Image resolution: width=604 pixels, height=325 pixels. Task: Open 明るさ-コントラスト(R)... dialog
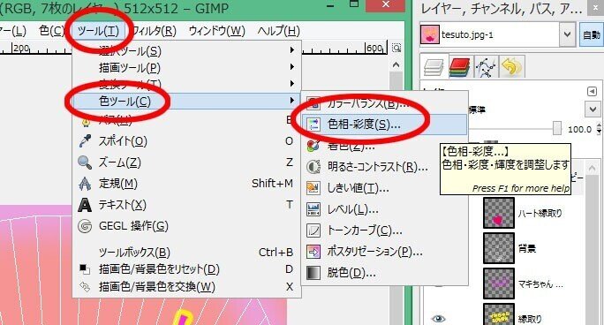pos(384,167)
